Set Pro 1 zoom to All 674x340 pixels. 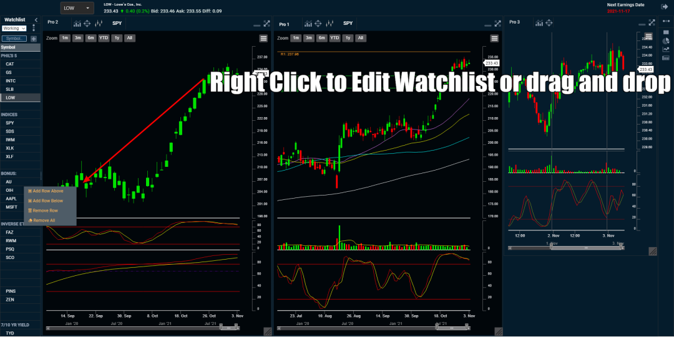click(x=360, y=38)
